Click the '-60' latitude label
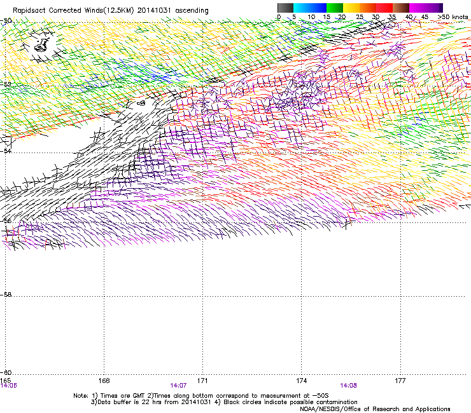Viewport: 471px width, 413px height. (6, 372)
